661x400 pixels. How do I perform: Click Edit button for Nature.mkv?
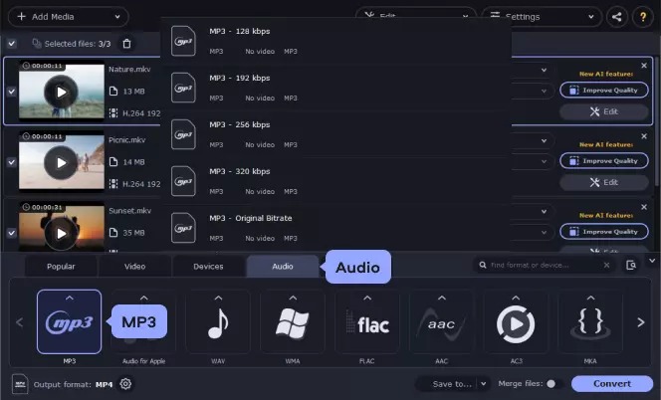pos(604,111)
